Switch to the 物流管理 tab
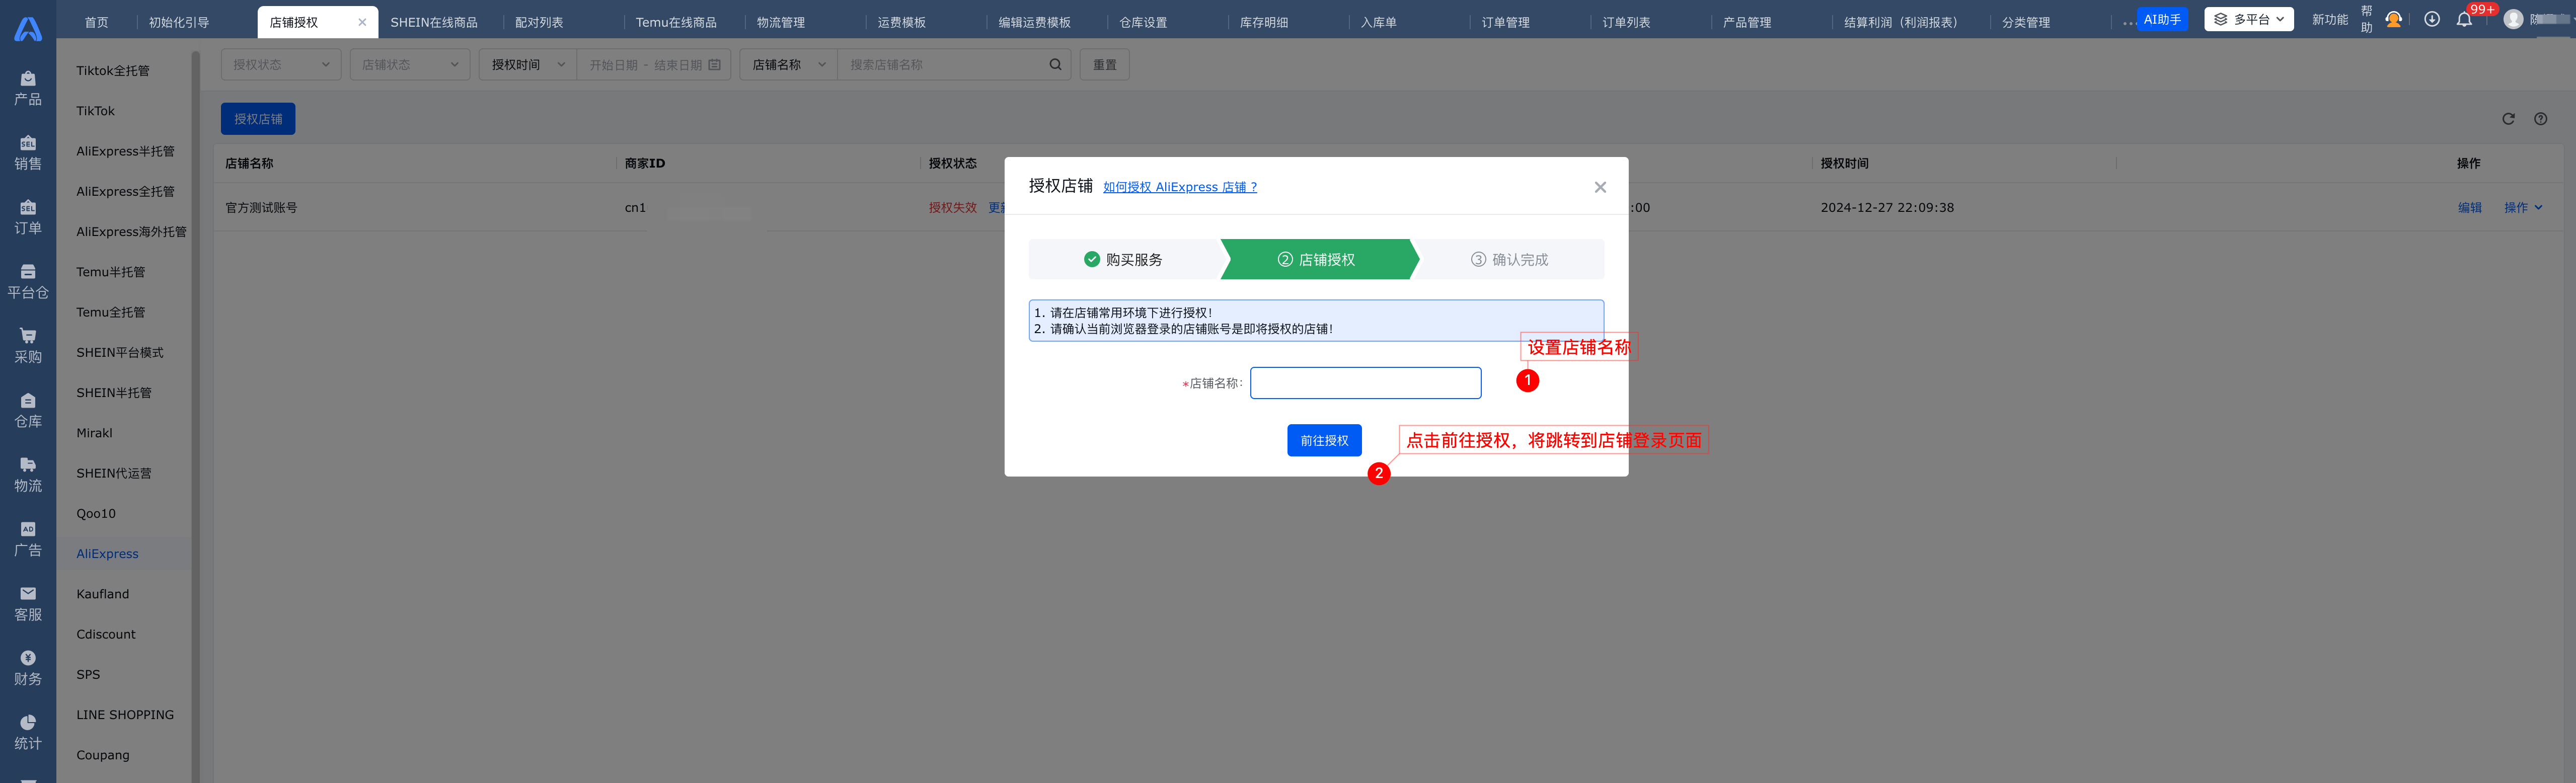The image size is (2576, 783). 780,22
